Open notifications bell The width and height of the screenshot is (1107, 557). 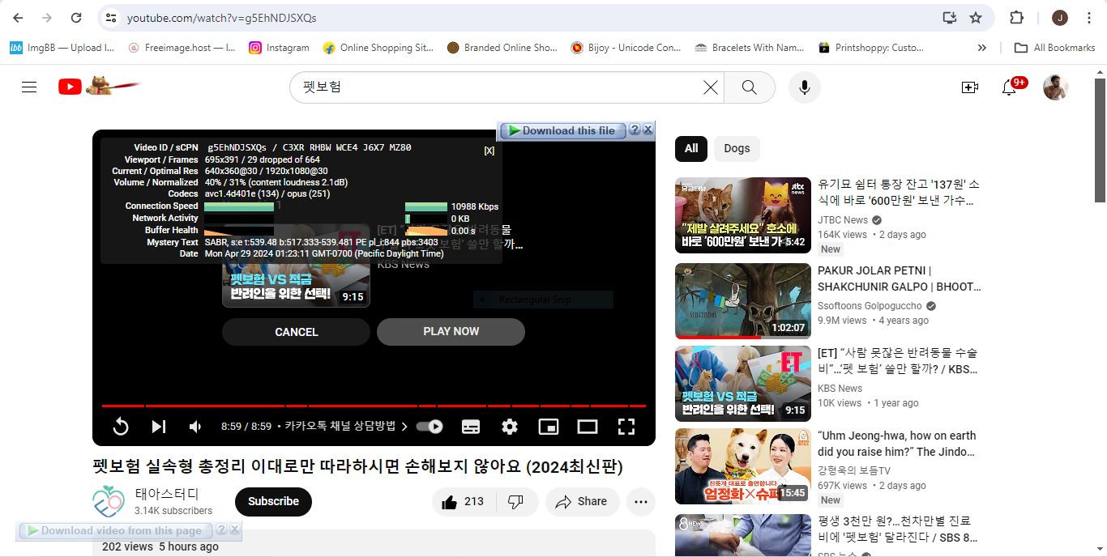[1009, 87]
